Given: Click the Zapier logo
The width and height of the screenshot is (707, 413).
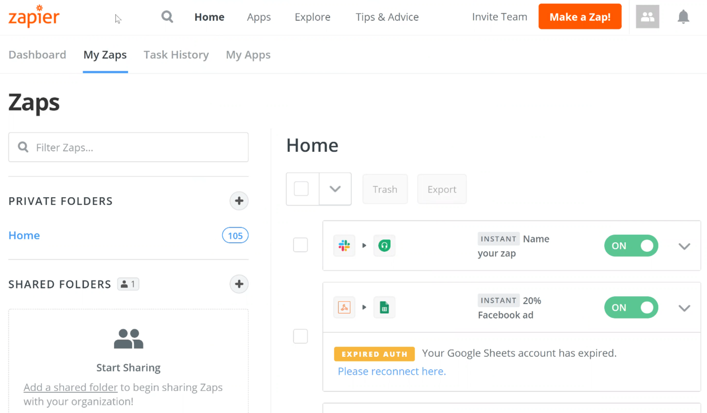Looking at the screenshot, I should click(34, 16).
